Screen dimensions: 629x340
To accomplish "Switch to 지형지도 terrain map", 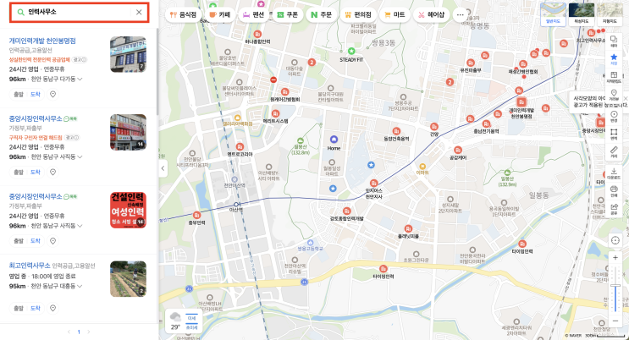I will click(x=610, y=14).
